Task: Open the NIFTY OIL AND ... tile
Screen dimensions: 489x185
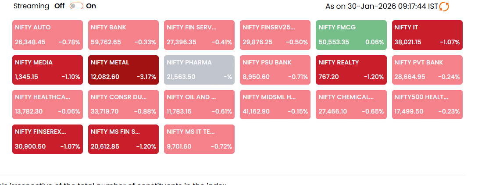Action: point(199,104)
